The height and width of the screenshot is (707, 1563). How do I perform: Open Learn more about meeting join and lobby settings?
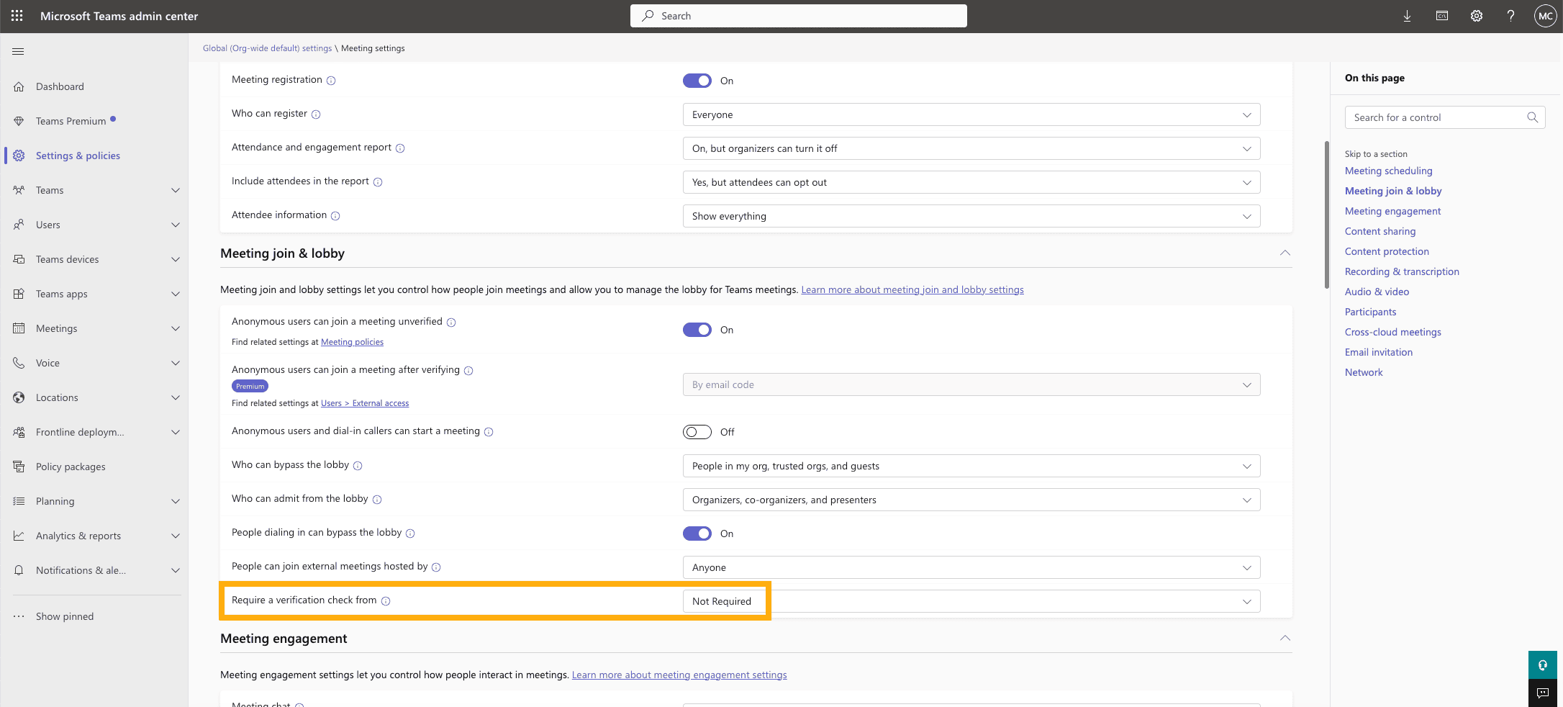912,289
